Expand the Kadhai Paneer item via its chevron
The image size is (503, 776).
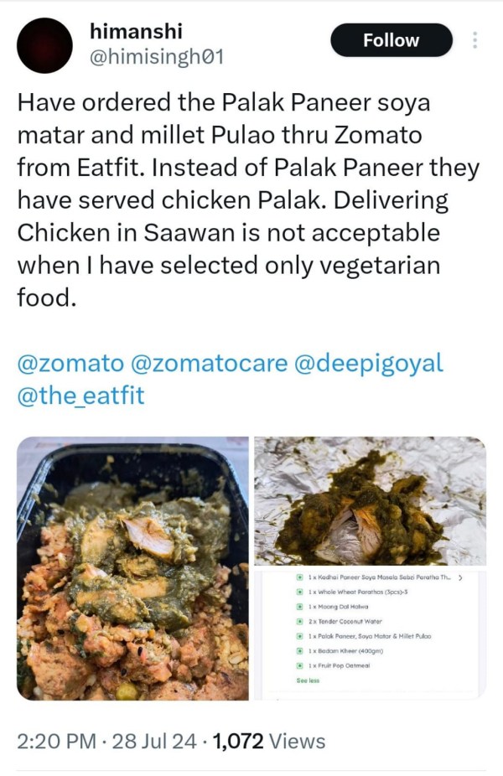pos(459,576)
